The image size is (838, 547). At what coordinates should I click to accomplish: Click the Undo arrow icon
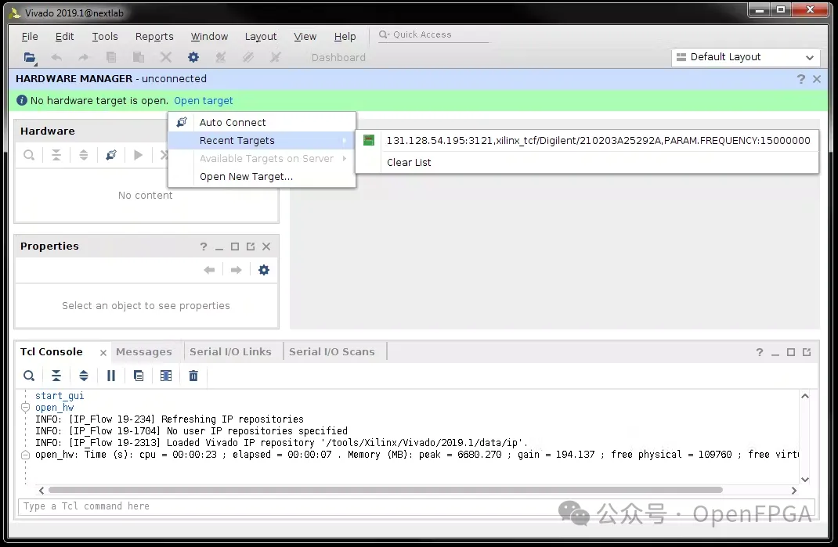click(x=56, y=57)
